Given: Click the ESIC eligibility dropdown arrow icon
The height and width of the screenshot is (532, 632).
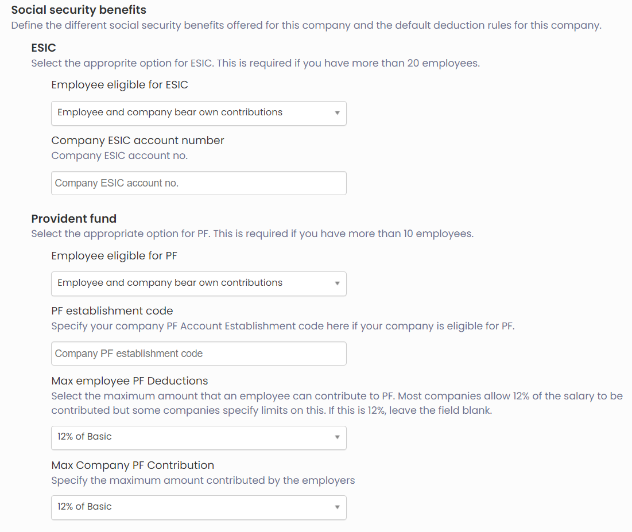Looking at the screenshot, I should 337,113.
